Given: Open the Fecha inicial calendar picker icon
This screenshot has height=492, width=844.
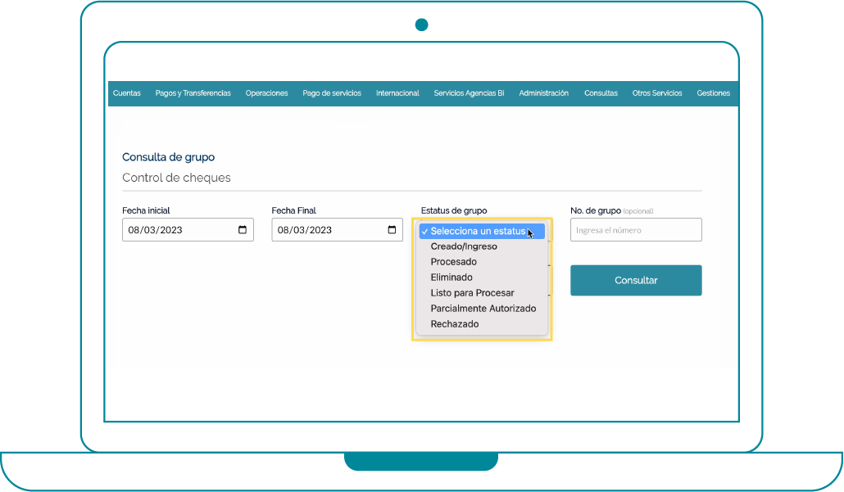Looking at the screenshot, I should pyautogui.click(x=243, y=230).
